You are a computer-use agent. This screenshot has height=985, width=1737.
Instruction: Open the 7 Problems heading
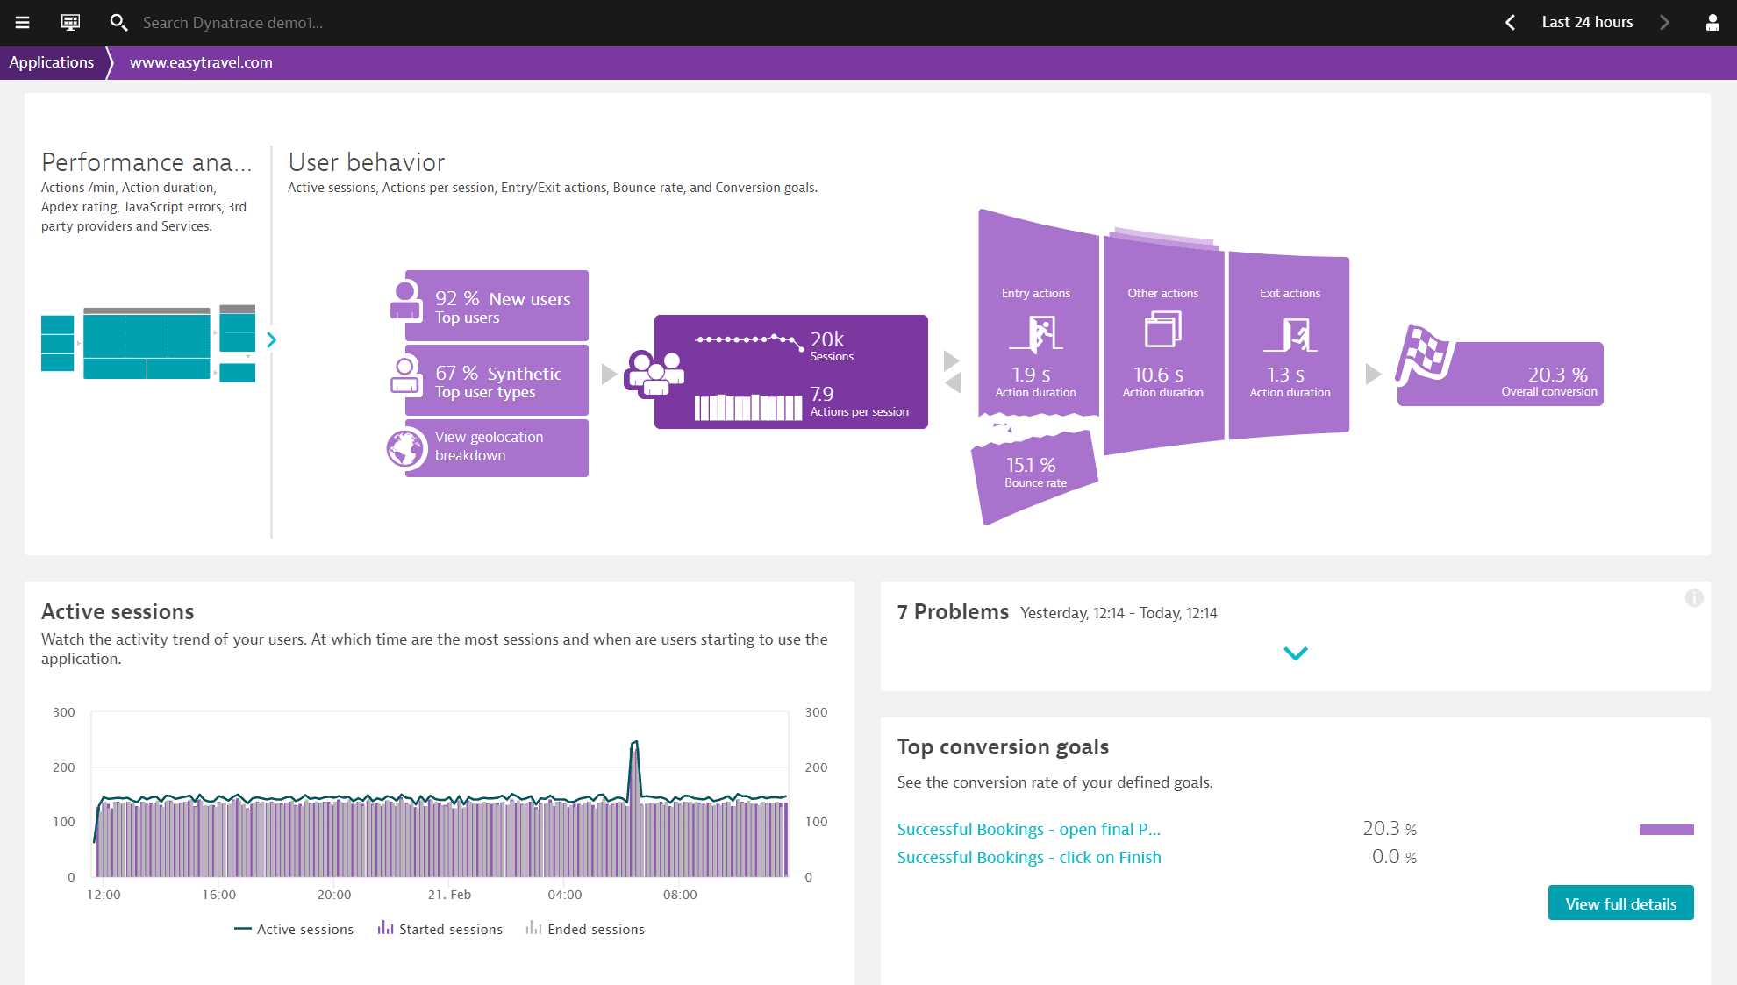(953, 612)
